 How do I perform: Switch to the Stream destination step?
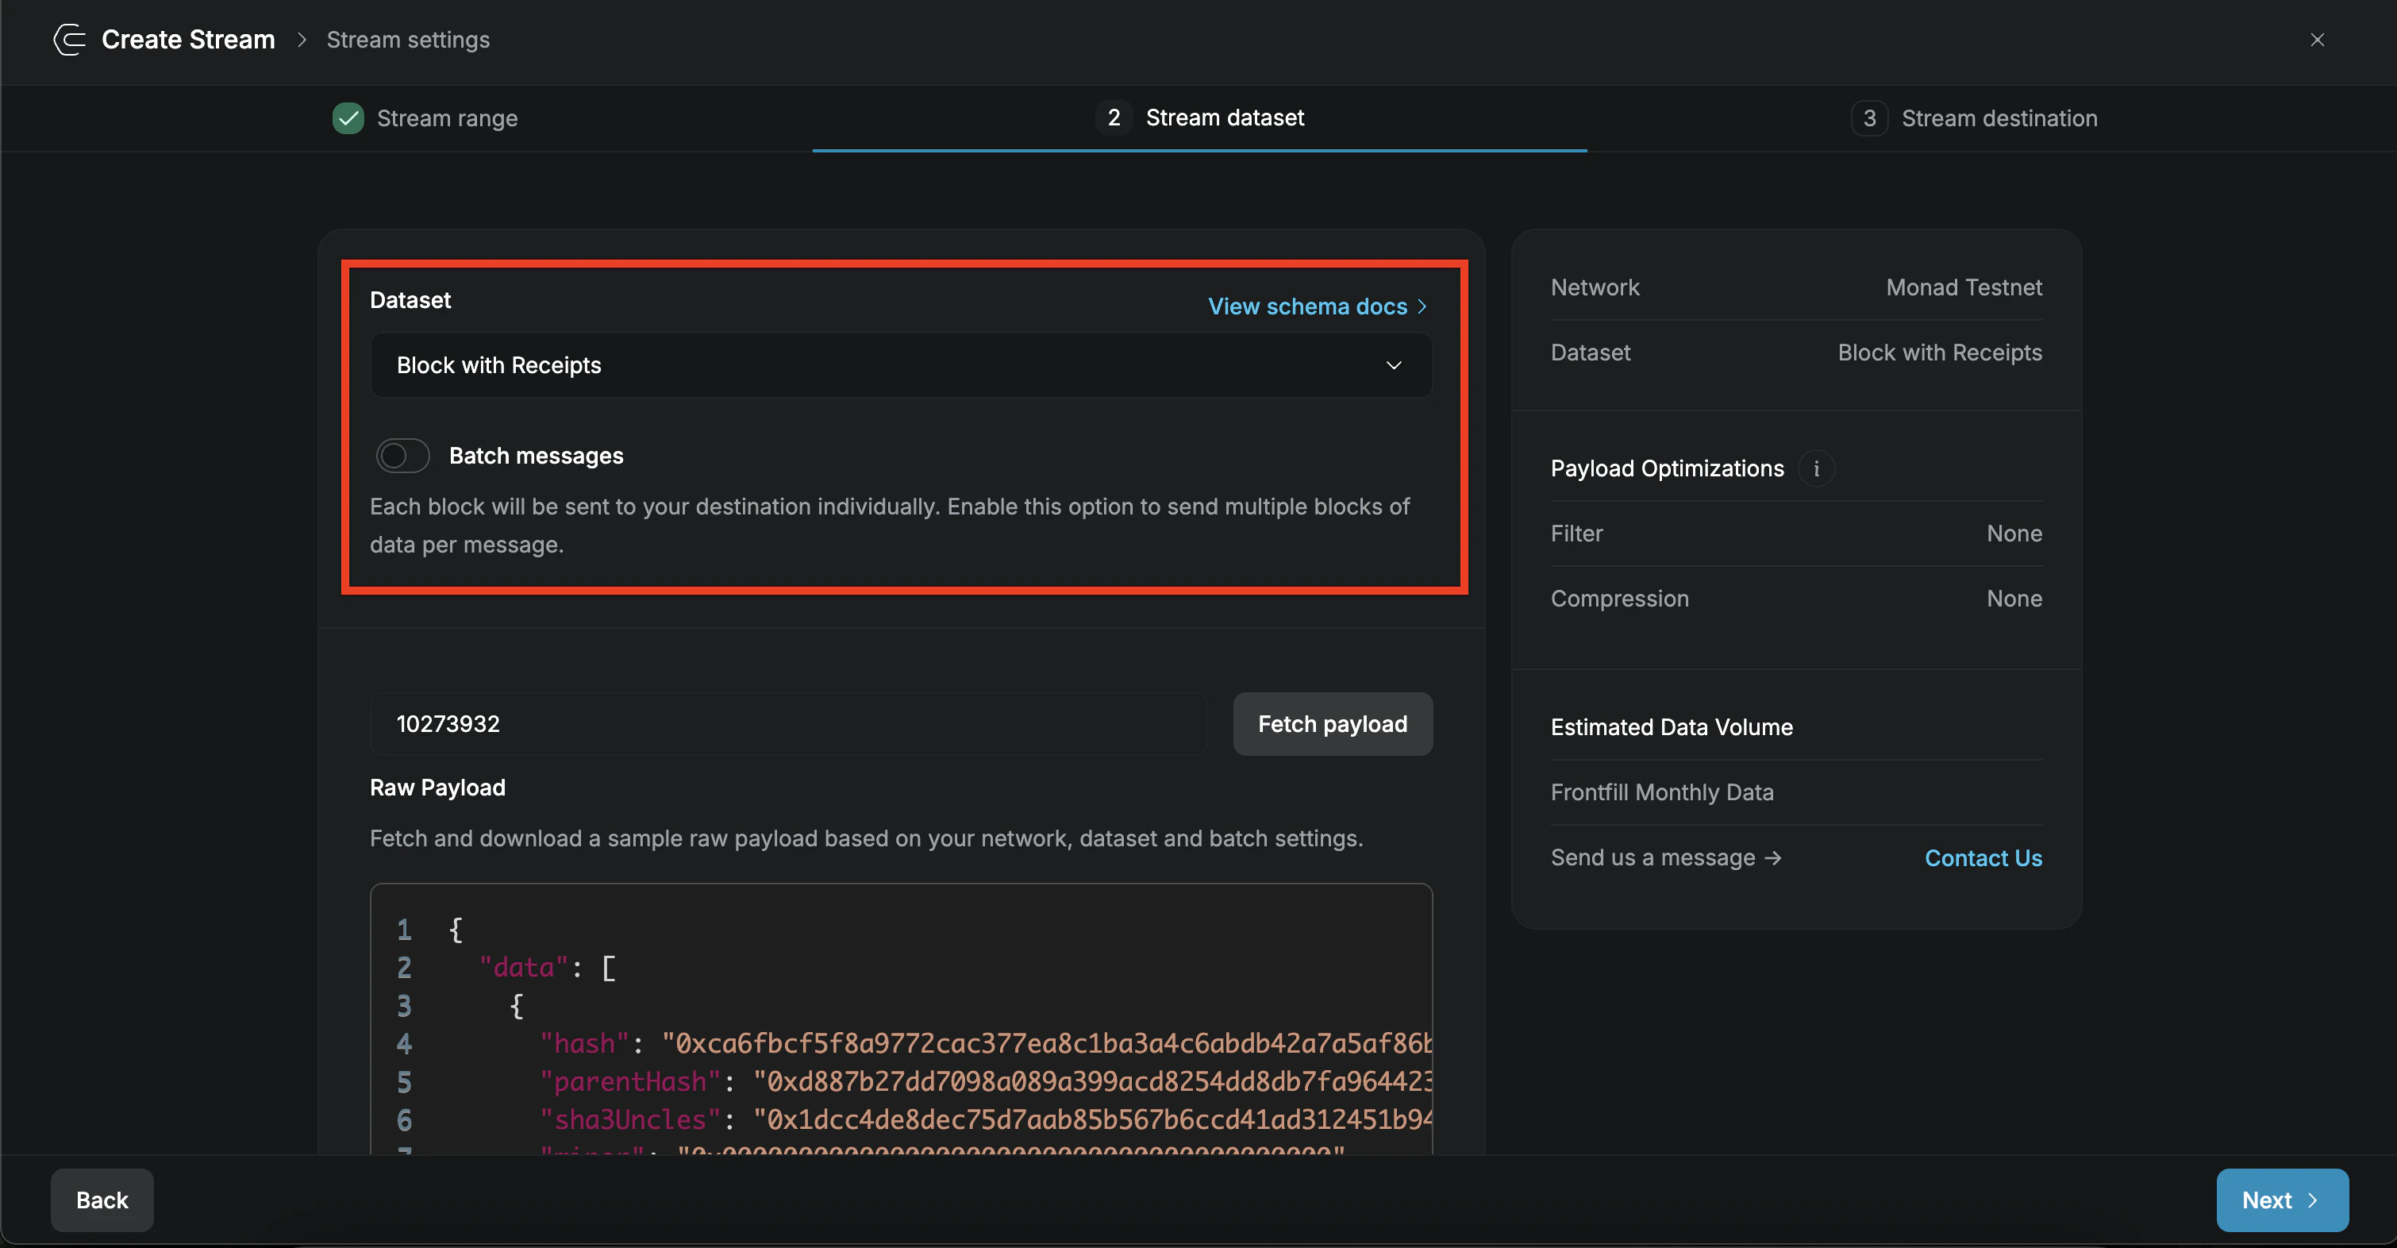click(1999, 117)
